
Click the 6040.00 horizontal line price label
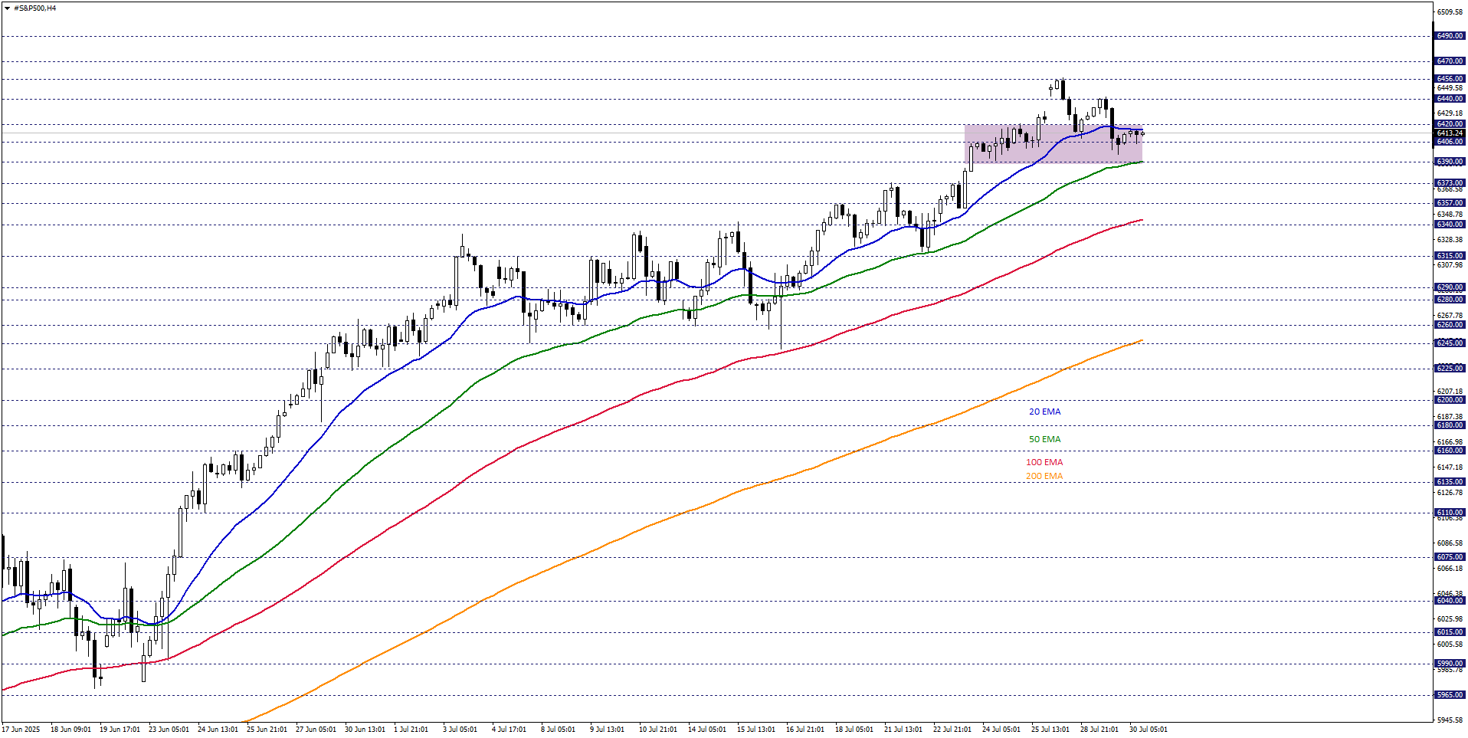click(x=1450, y=601)
